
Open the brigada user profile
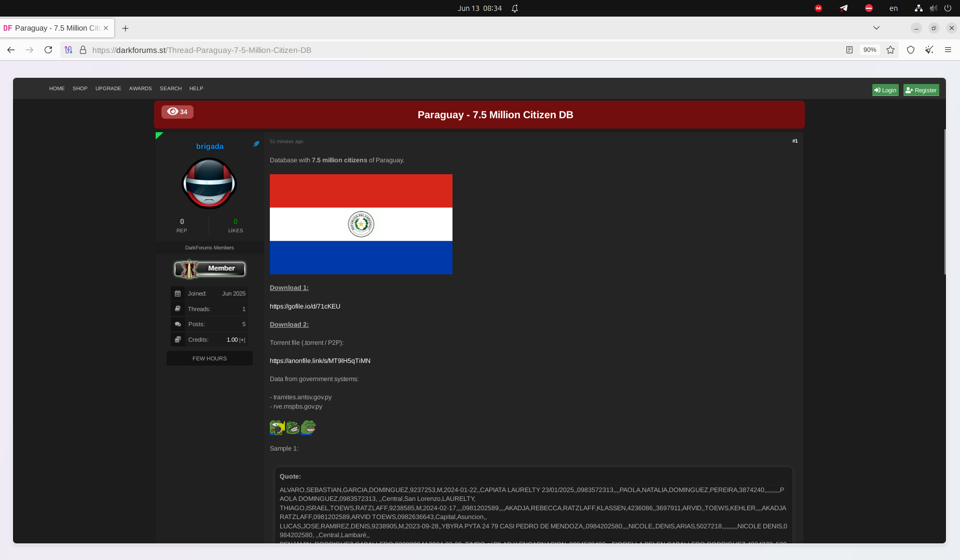coord(210,146)
